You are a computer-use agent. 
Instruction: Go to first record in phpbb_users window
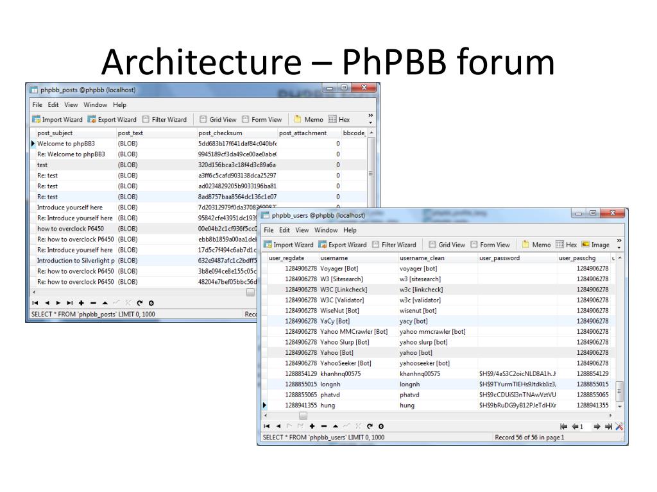(x=266, y=426)
